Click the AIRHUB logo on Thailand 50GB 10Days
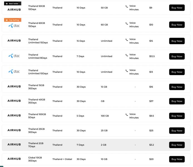The image size is (193, 167). pyautogui.click(x=14, y=9)
